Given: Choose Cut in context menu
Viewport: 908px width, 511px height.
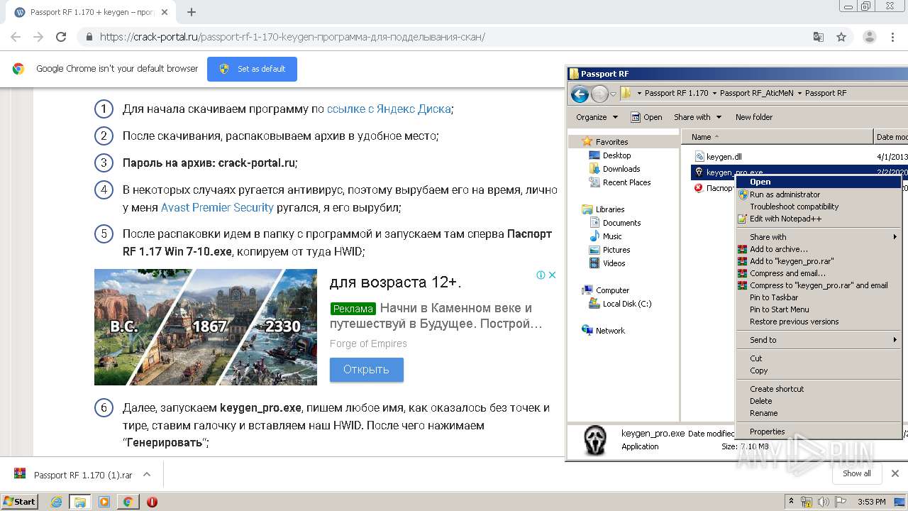Looking at the screenshot, I should (x=818, y=358).
